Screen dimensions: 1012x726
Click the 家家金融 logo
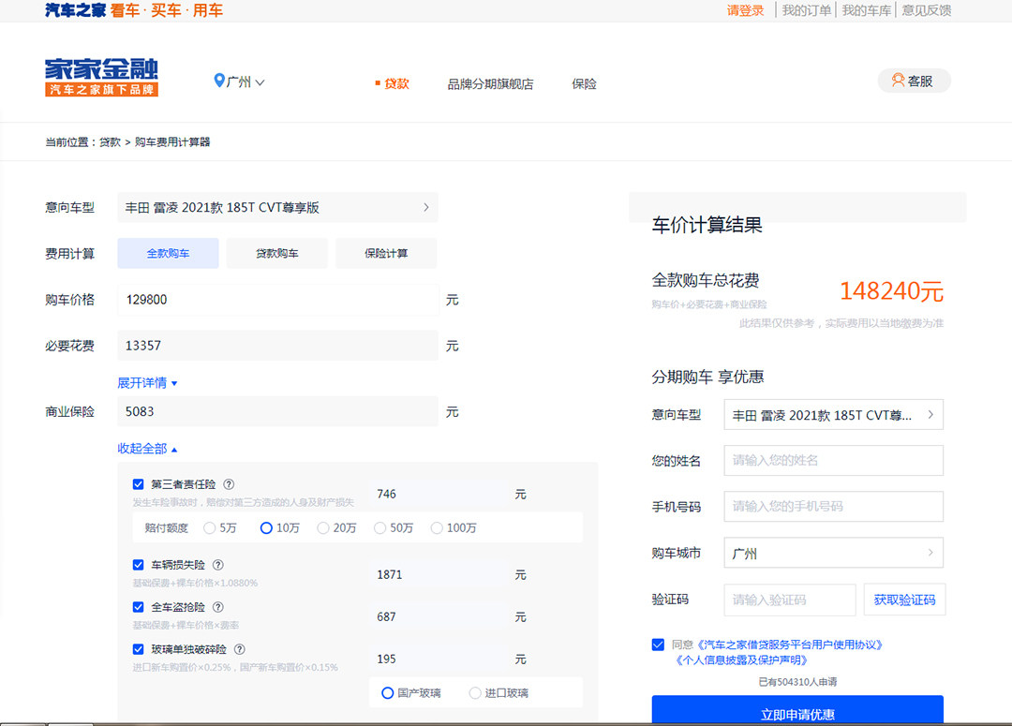101,77
